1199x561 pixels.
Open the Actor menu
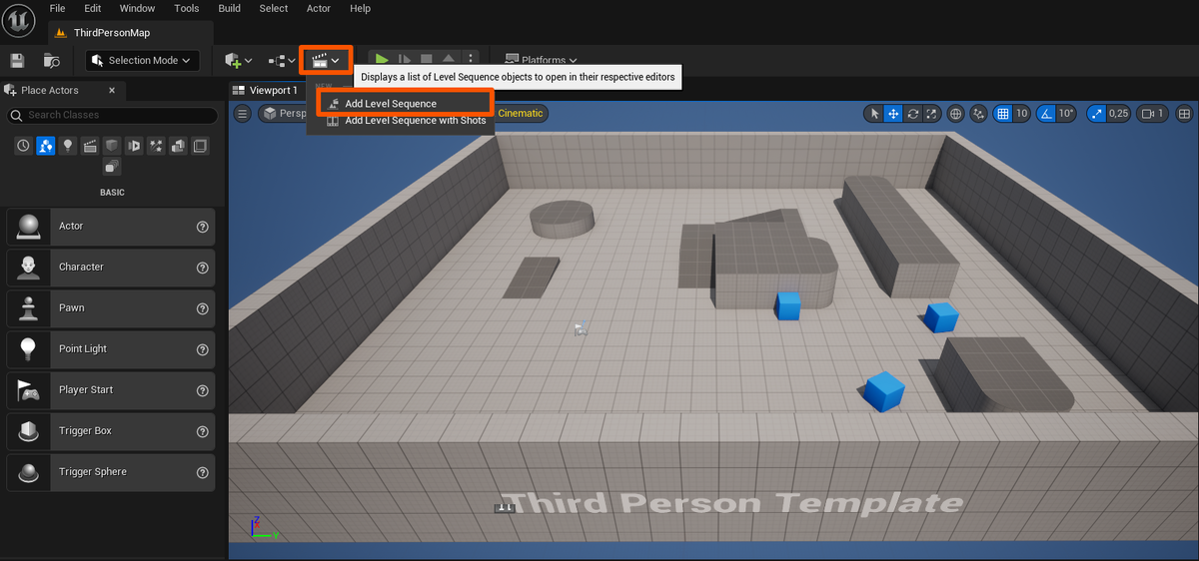(x=319, y=8)
